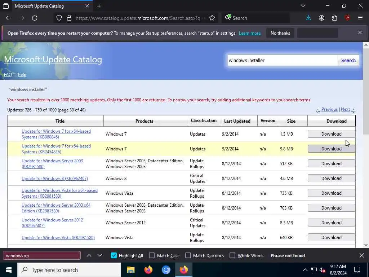The image size is (369, 277).
Task: Click the catalog Search button
Action: click(x=348, y=60)
